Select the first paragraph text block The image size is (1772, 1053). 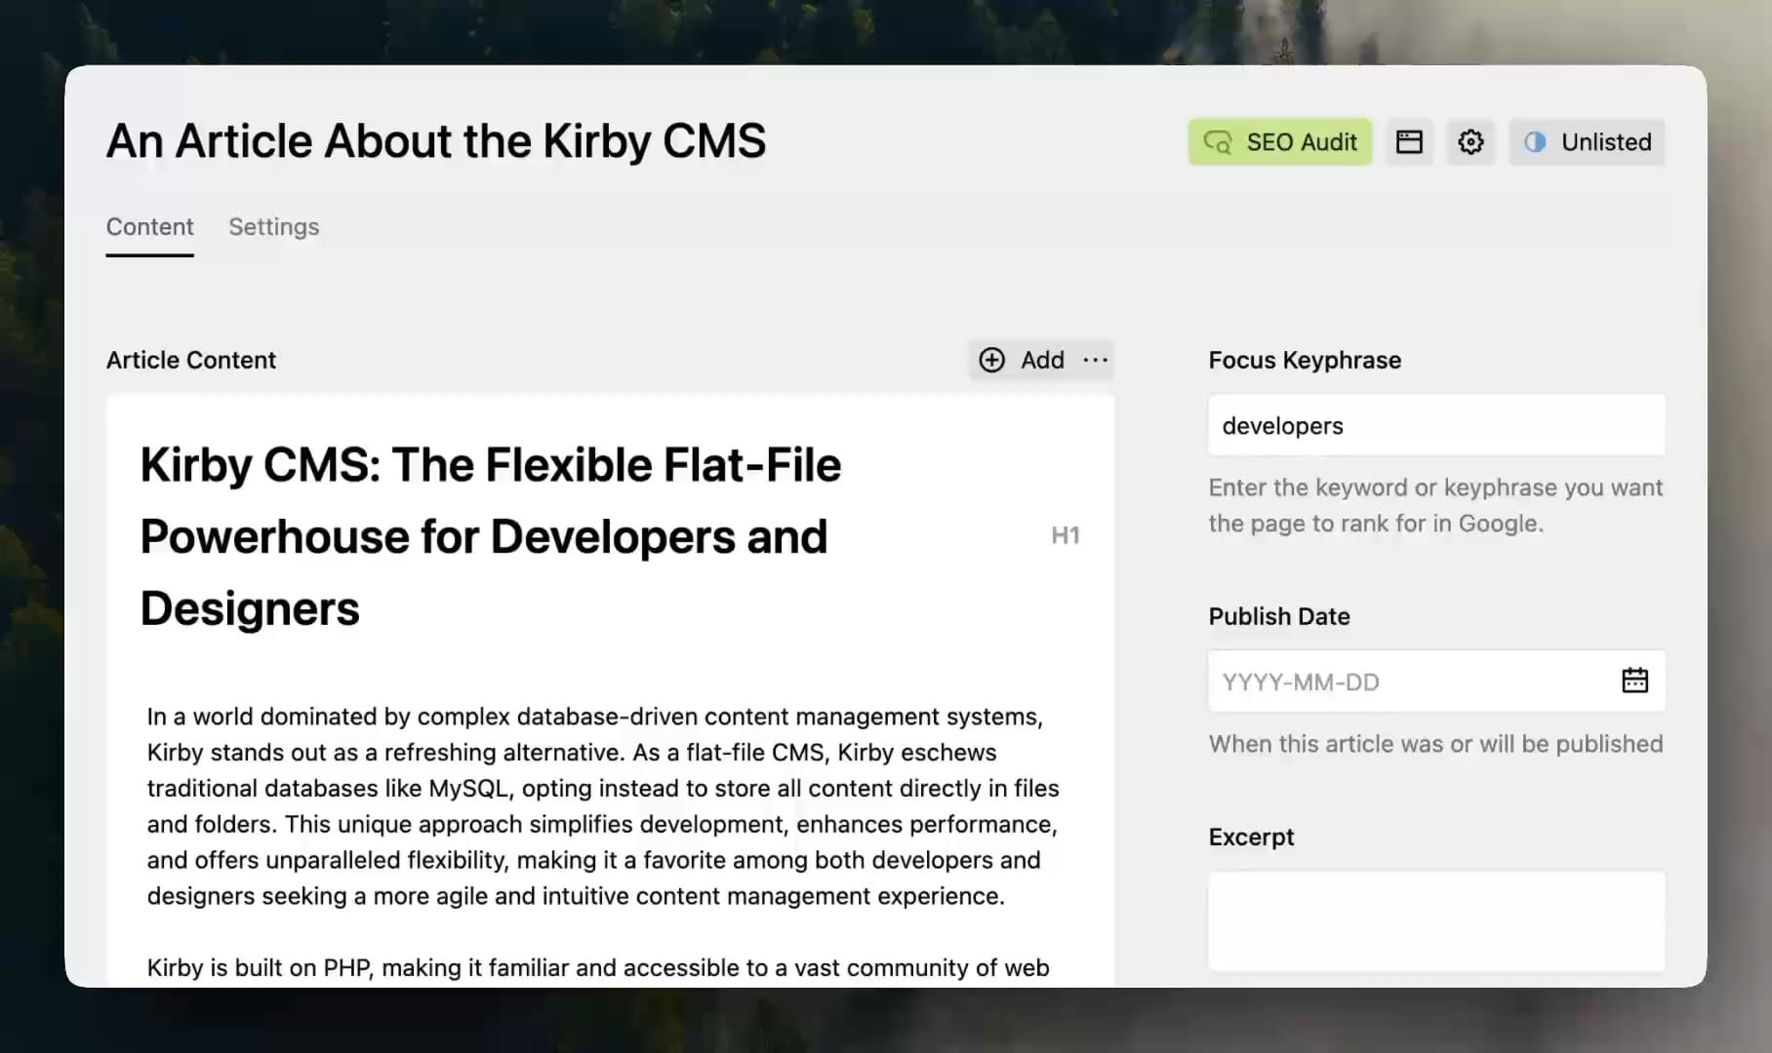(x=602, y=805)
